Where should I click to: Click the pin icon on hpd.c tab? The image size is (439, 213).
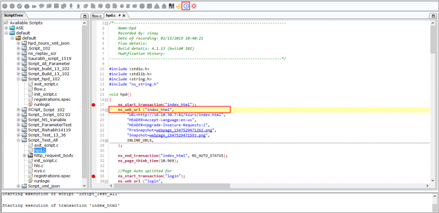120,16
